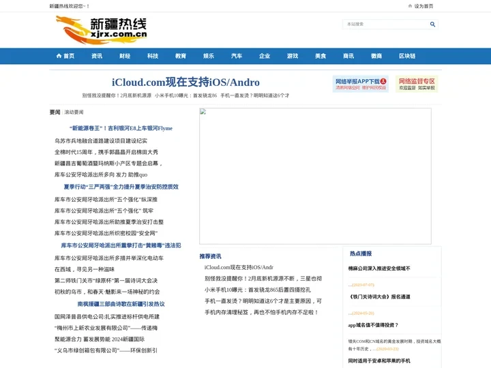
Task: Open 《铁门关诗词大会》报名通道 article
Action: pos(379,296)
